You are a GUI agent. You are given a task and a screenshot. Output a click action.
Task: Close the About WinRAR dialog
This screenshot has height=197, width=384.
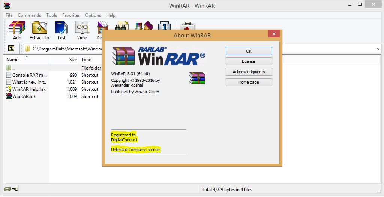point(274,34)
